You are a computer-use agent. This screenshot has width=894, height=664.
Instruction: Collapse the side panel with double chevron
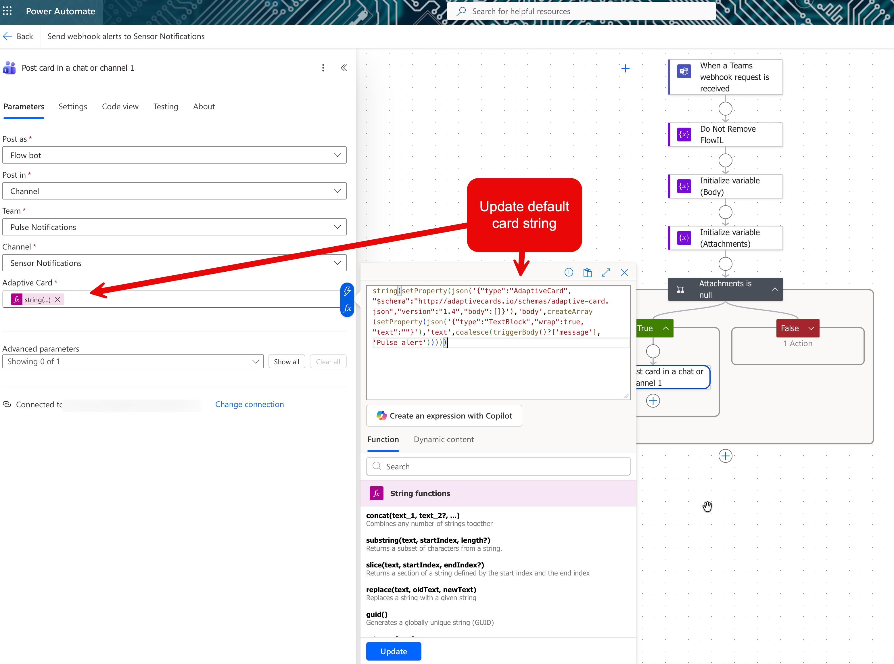[x=344, y=68]
